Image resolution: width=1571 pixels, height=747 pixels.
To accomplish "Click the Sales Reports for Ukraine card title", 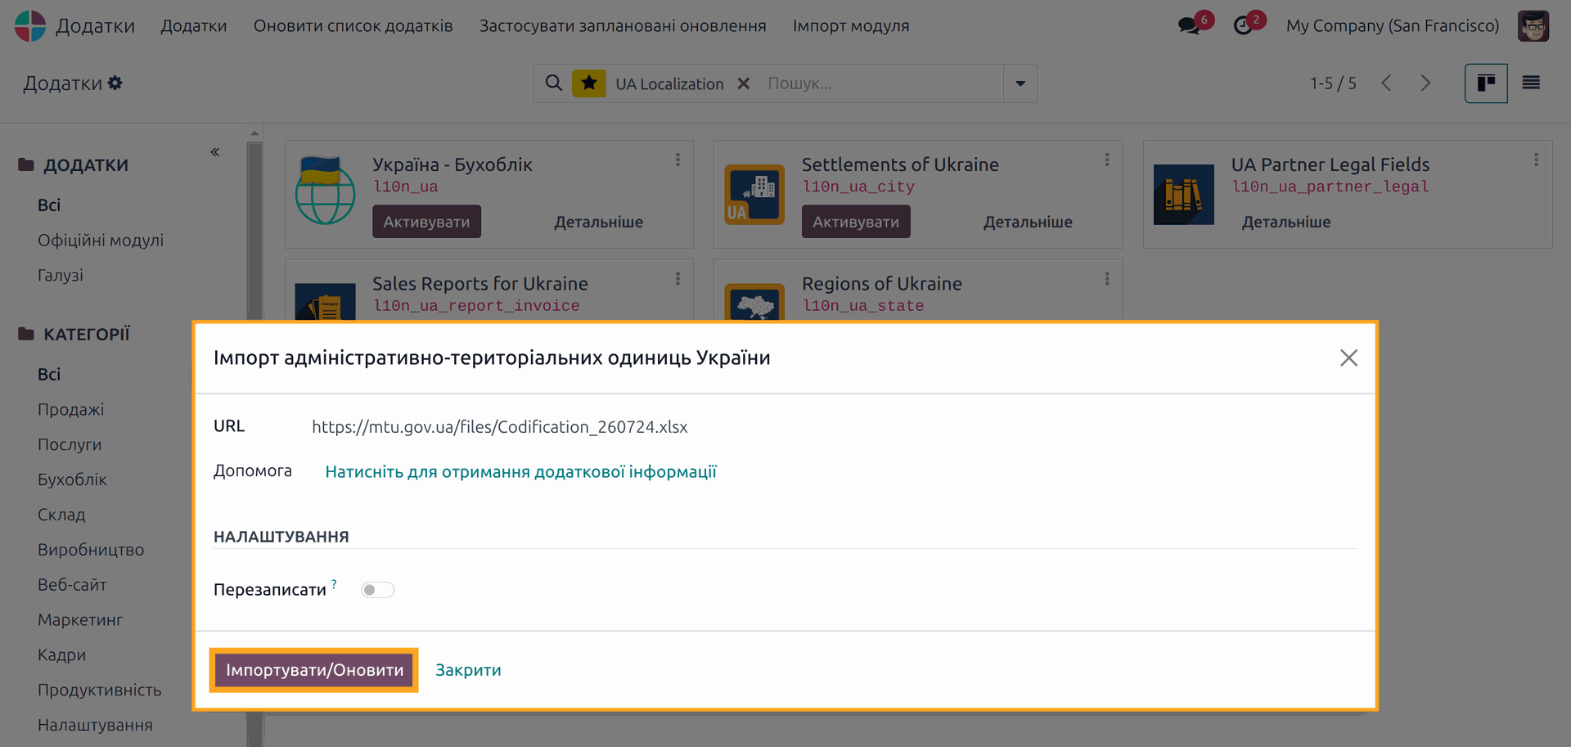I will pos(480,283).
